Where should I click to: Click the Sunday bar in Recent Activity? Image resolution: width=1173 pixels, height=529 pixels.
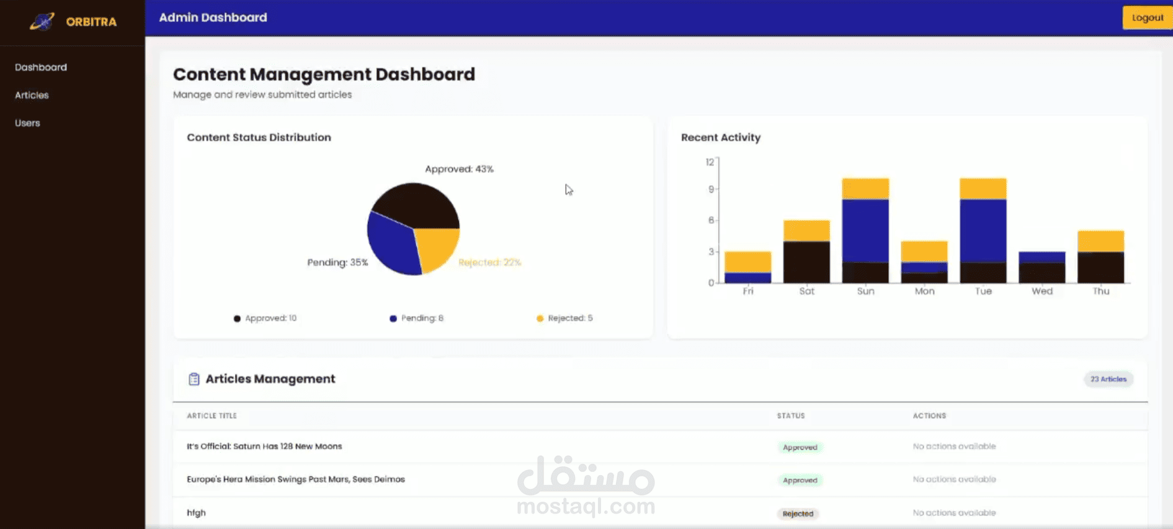(x=865, y=231)
